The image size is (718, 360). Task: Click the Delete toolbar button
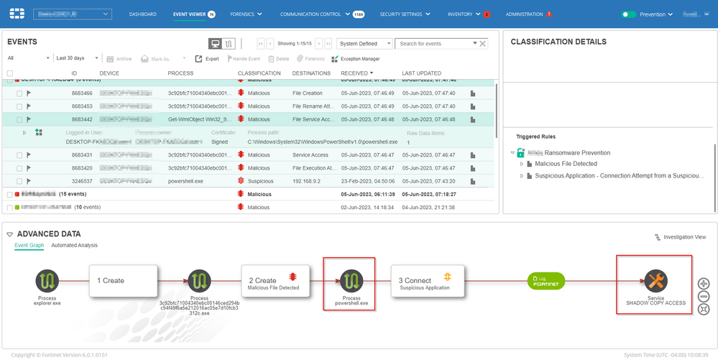278,59
